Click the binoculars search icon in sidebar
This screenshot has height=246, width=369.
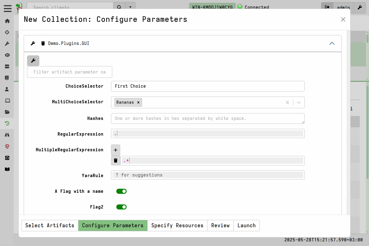coord(7,135)
